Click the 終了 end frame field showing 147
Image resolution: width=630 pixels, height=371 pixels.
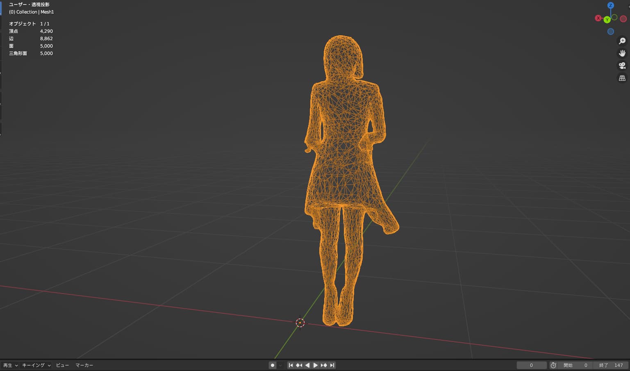point(611,365)
